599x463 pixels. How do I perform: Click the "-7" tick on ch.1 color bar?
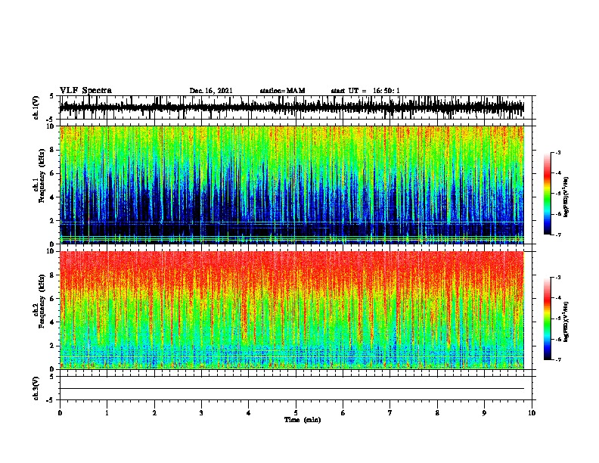(557, 235)
